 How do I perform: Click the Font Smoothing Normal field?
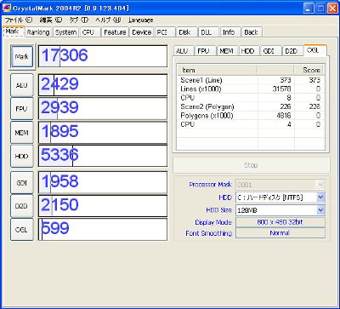280,233
